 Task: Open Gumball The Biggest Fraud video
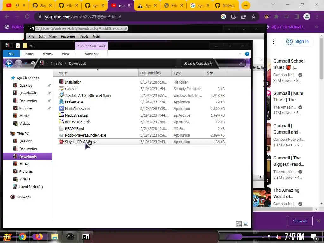(x=289, y=161)
